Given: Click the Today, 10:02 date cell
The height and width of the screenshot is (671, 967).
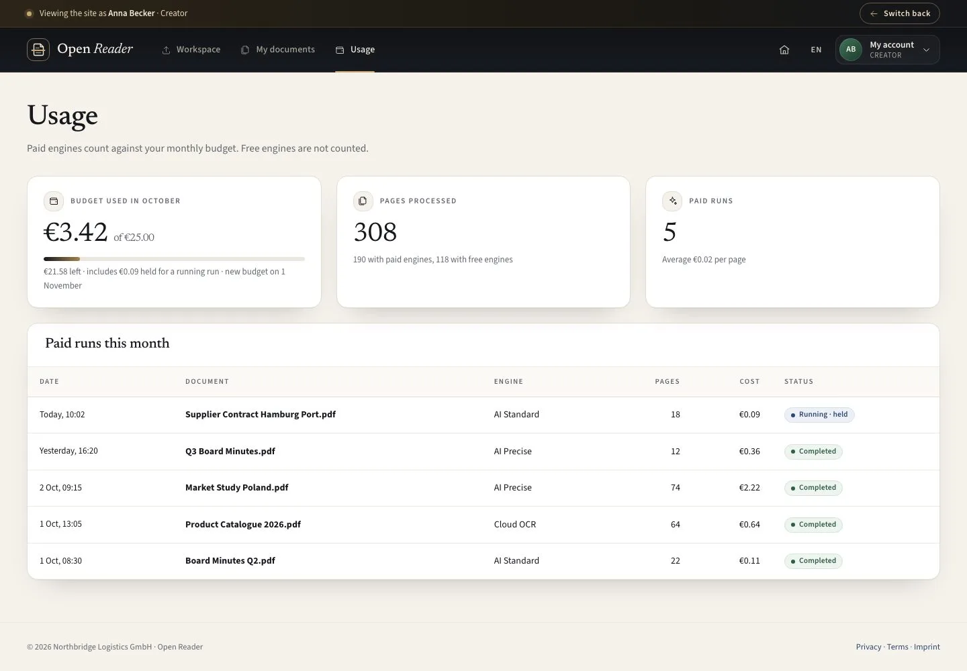Looking at the screenshot, I should [62, 415].
